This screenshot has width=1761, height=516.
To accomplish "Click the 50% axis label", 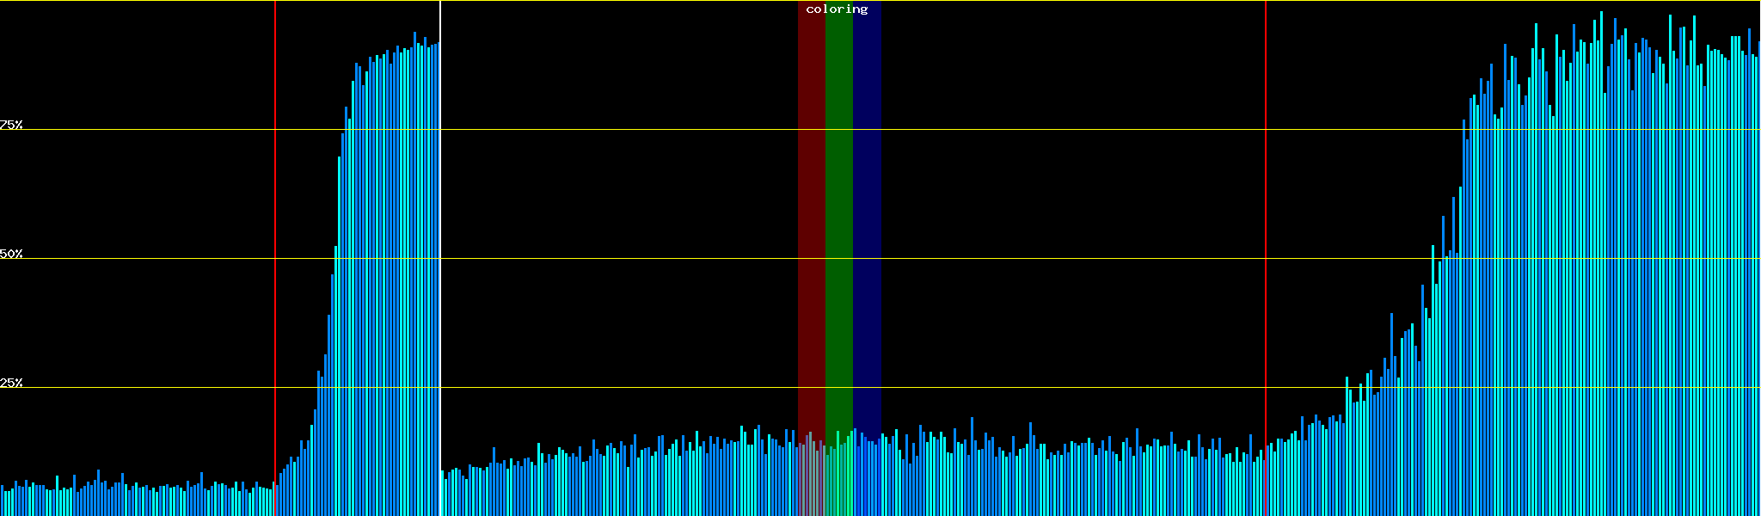I will (x=11, y=254).
